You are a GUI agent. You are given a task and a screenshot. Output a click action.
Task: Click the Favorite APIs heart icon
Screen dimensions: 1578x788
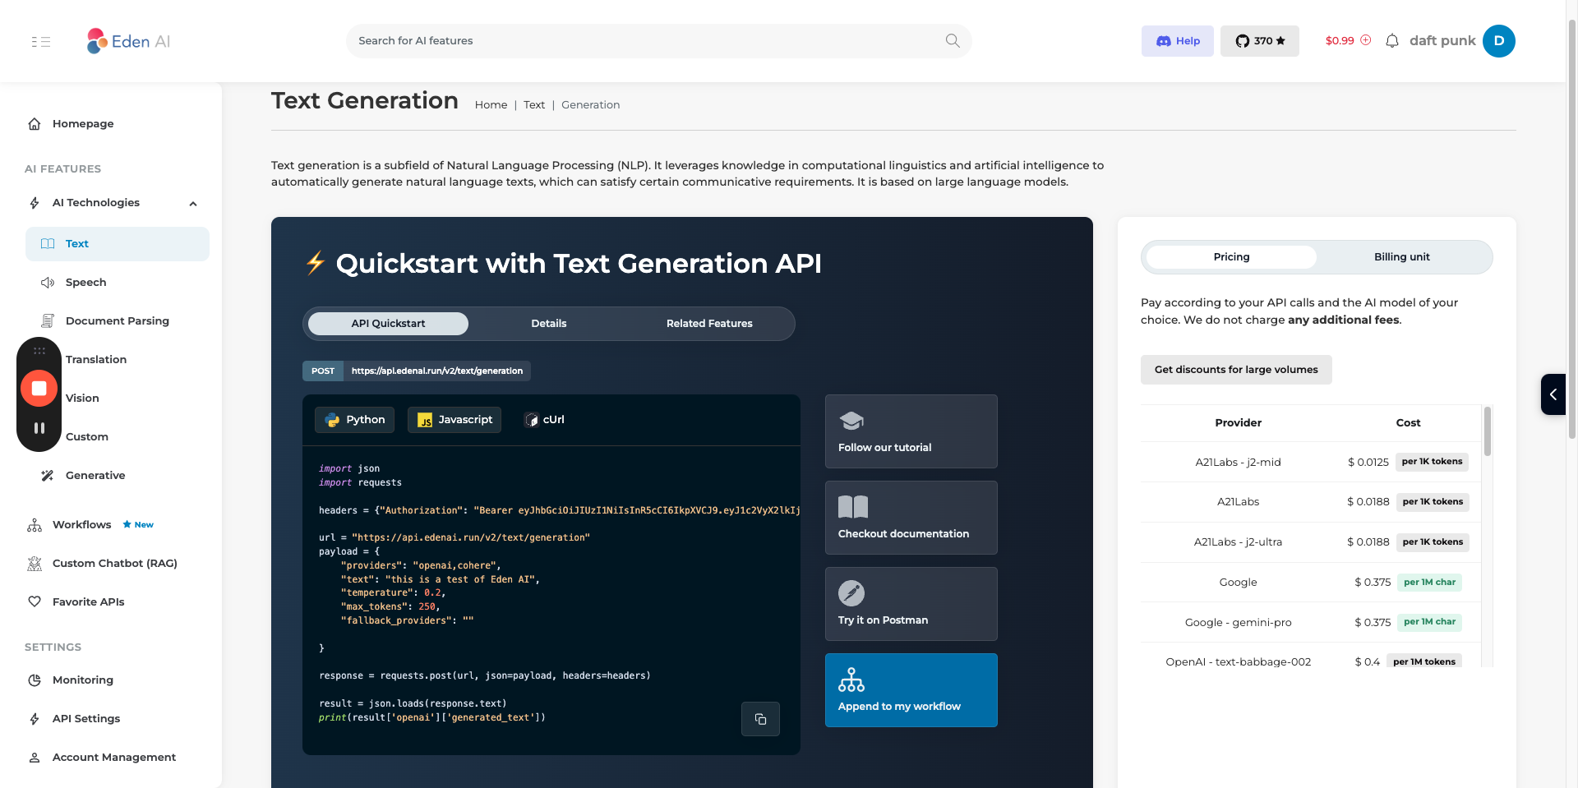[x=35, y=602]
